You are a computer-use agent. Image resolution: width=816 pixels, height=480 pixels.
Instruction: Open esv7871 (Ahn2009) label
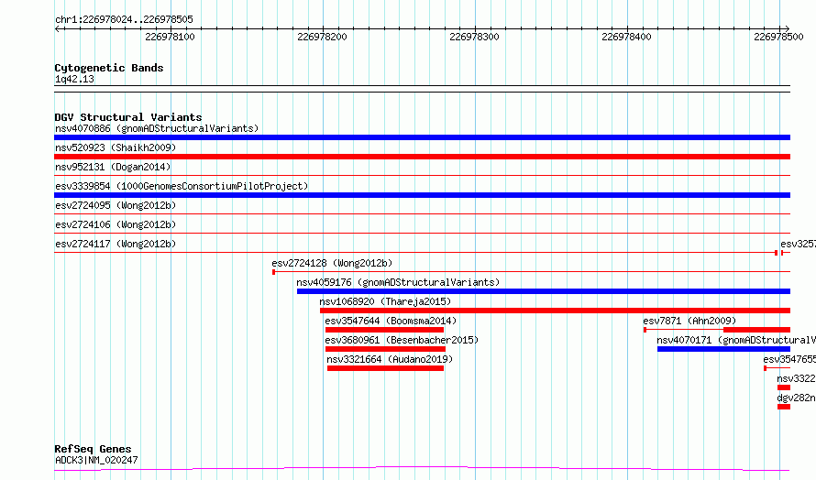[689, 321]
